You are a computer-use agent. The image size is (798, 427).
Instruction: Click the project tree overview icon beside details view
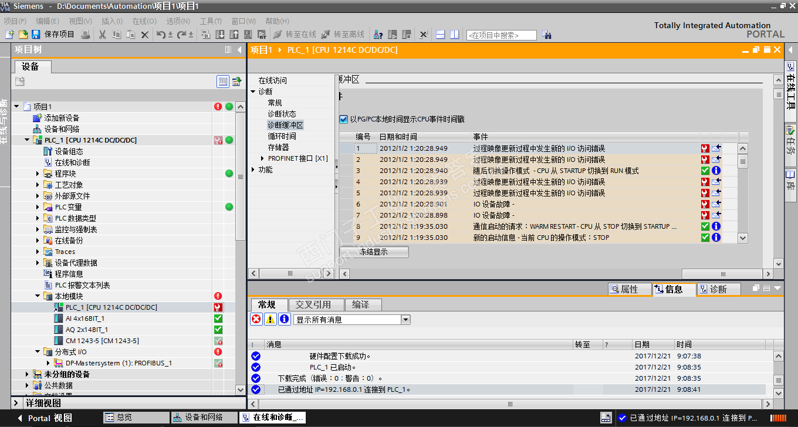[236, 82]
